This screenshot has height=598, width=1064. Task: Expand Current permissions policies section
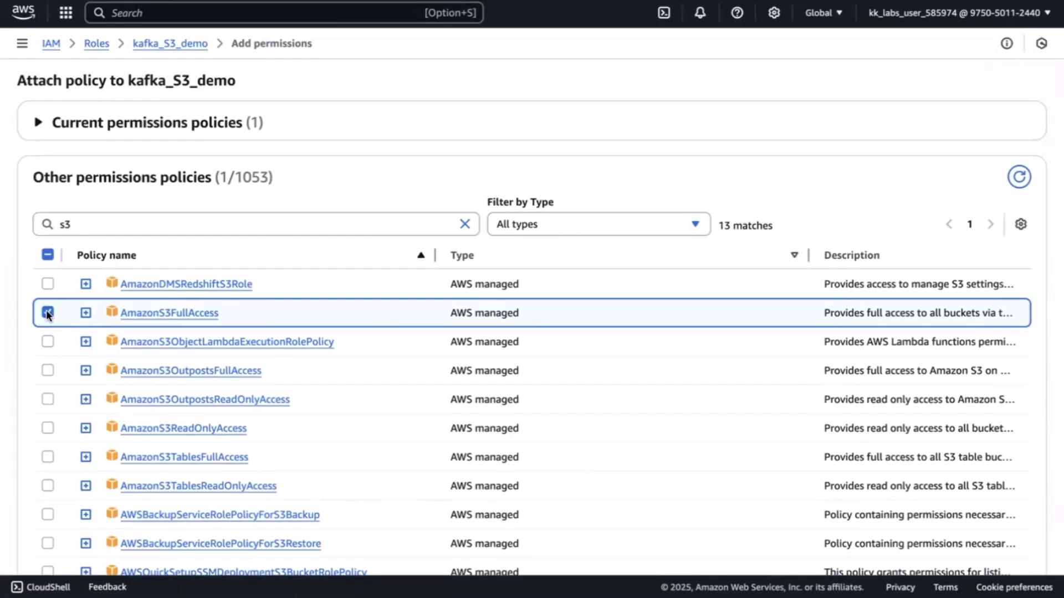click(x=38, y=122)
